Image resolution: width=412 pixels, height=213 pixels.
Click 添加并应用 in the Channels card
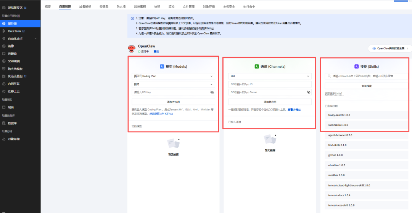(x=270, y=102)
